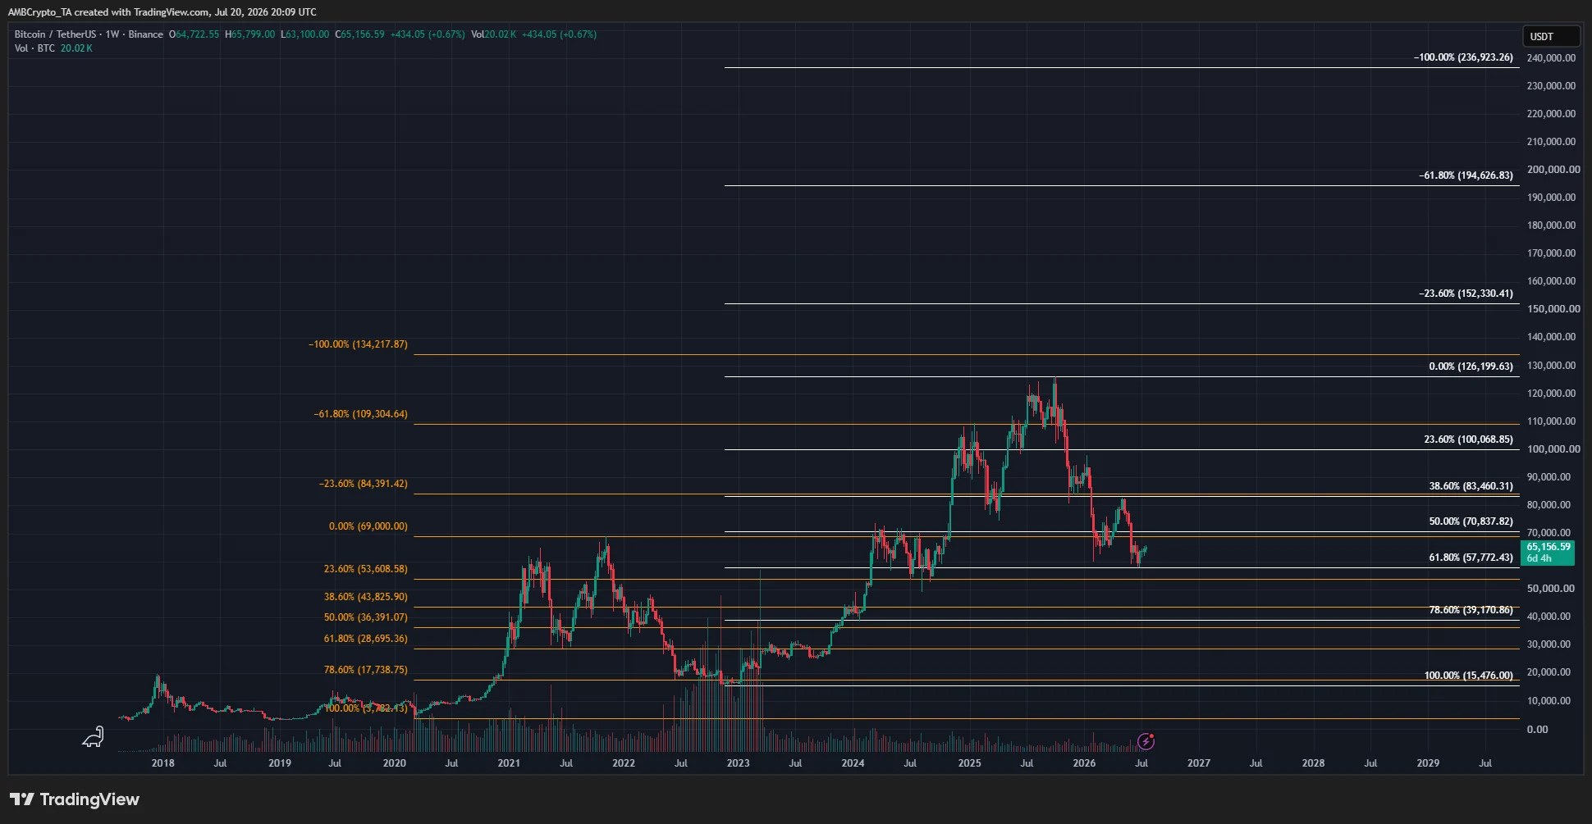This screenshot has height=824, width=1592.
Task: Click the TradingView logo at the bottom
Action: pos(75,799)
